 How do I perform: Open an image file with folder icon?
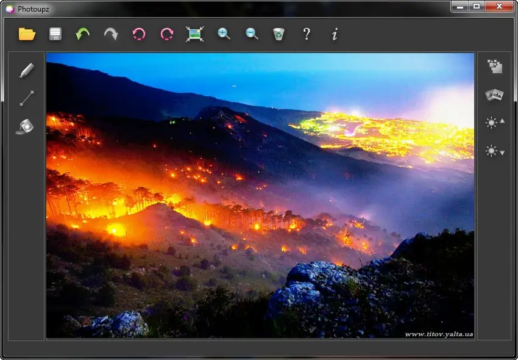(x=27, y=34)
